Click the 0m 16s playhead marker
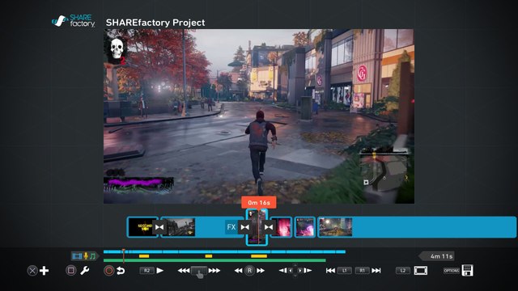This screenshot has width=518, height=291. (259, 203)
